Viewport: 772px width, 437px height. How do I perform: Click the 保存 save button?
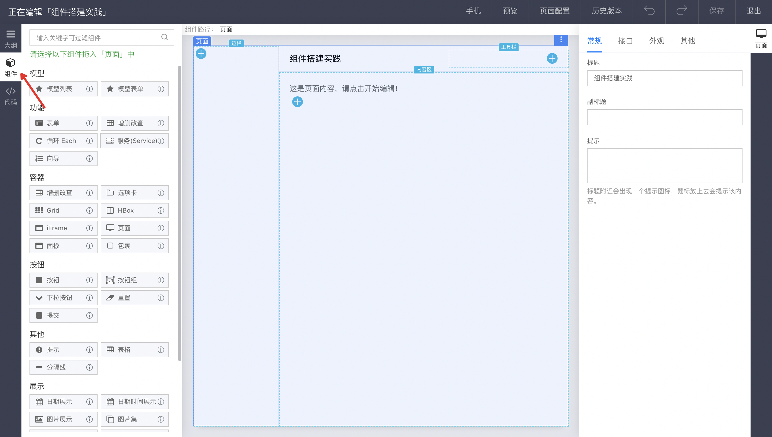tap(717, 11)
